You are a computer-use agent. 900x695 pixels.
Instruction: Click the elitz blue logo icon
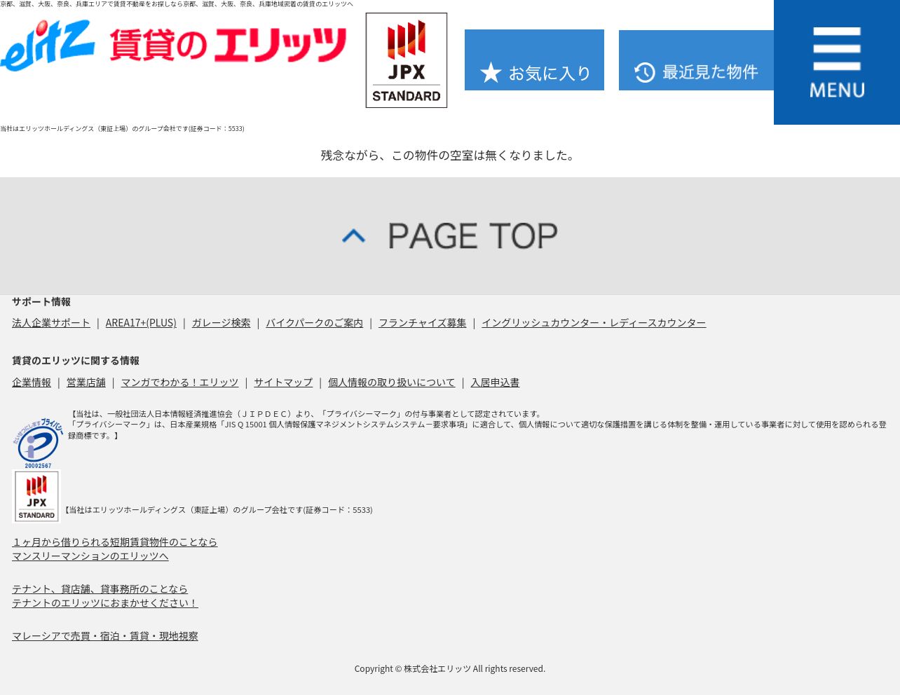coord(48,46)
